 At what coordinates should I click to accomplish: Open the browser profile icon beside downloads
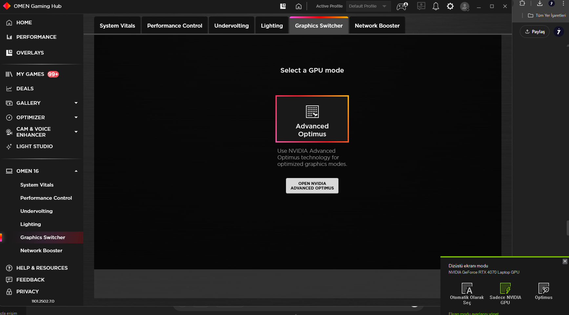552,3
